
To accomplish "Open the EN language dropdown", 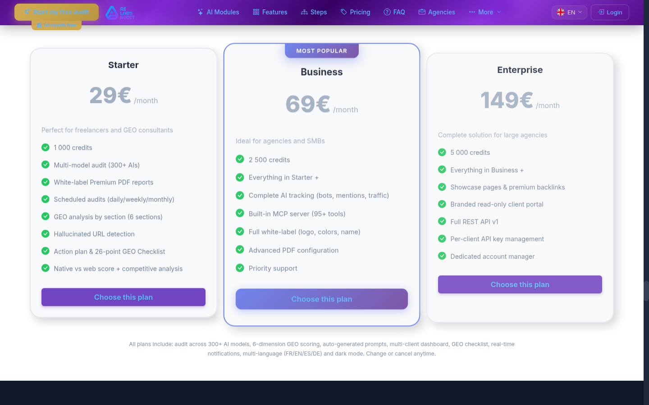I will pos(569,12).
